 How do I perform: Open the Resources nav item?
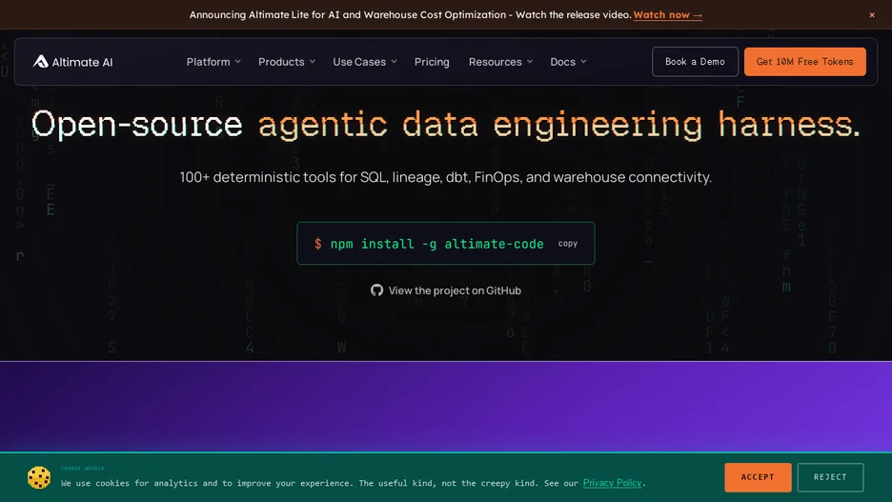tap(500, 61)
